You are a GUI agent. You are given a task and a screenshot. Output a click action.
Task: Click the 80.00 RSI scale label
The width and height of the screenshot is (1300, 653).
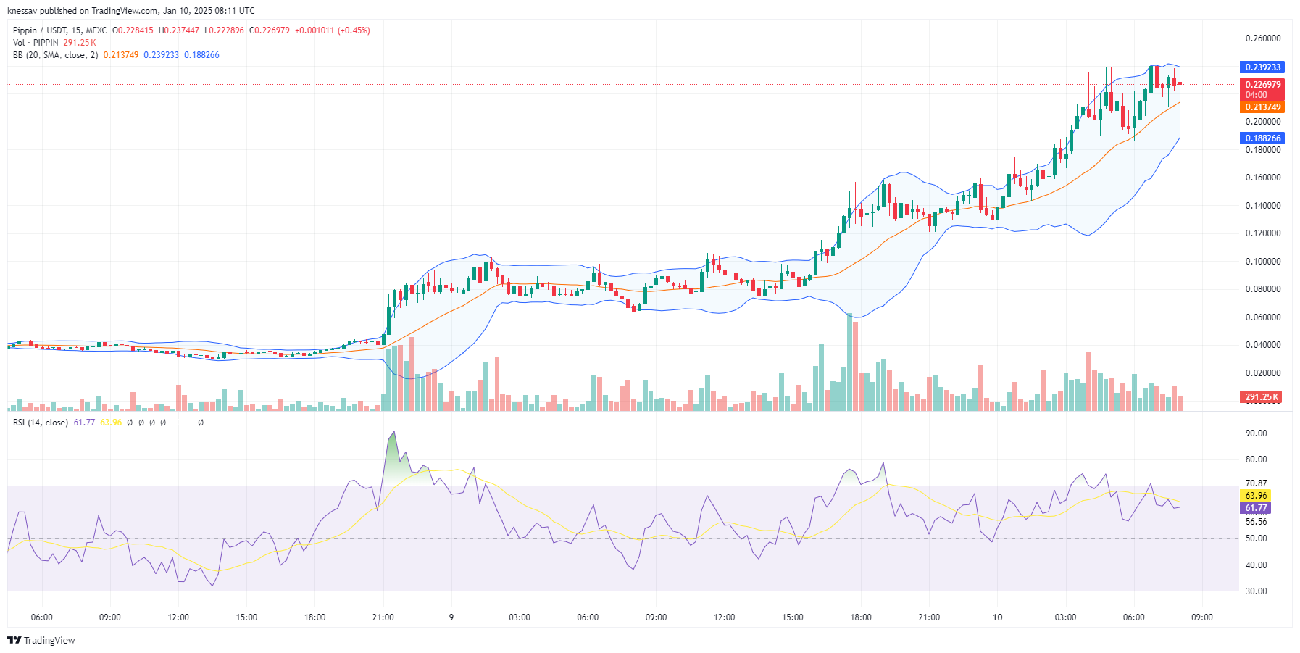pos(1256,459)
